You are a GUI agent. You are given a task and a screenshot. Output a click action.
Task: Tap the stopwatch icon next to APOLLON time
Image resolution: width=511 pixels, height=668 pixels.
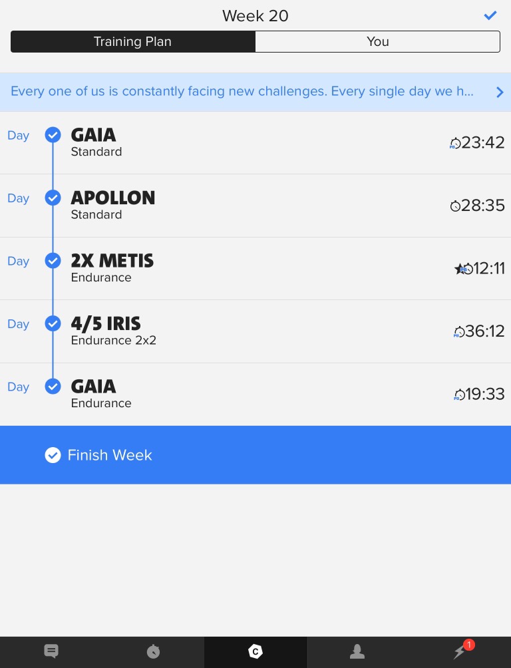click(x=455, y=206)
